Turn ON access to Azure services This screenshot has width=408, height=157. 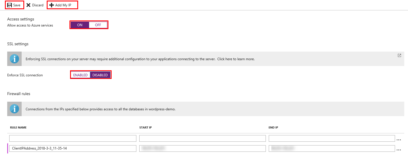(x=80, y=25)
